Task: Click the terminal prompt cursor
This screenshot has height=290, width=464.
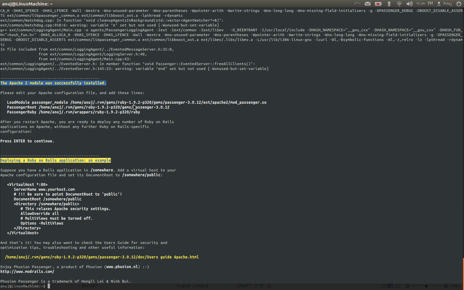Action: [49, 285]
